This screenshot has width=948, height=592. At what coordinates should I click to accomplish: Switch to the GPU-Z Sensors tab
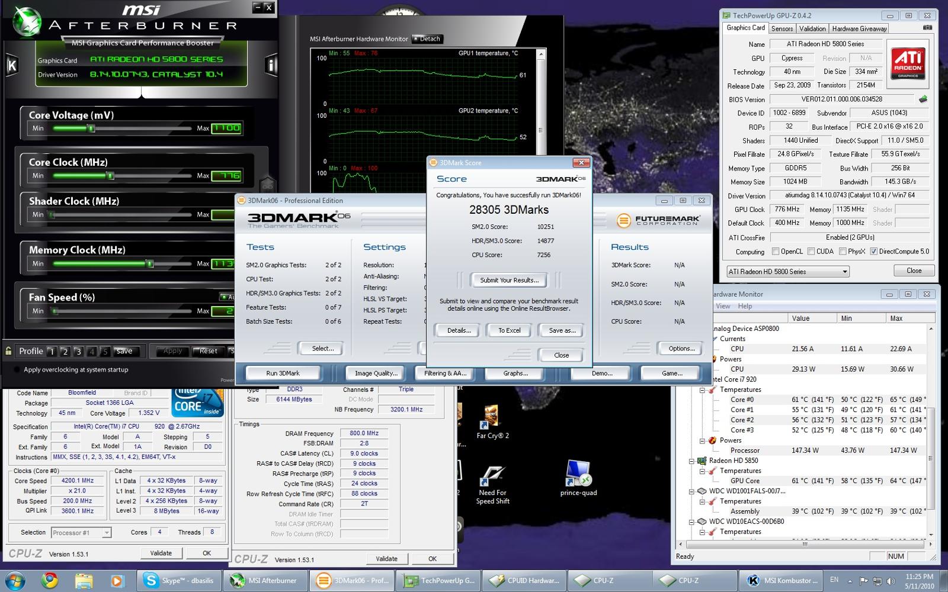click(x=782, y=28)
